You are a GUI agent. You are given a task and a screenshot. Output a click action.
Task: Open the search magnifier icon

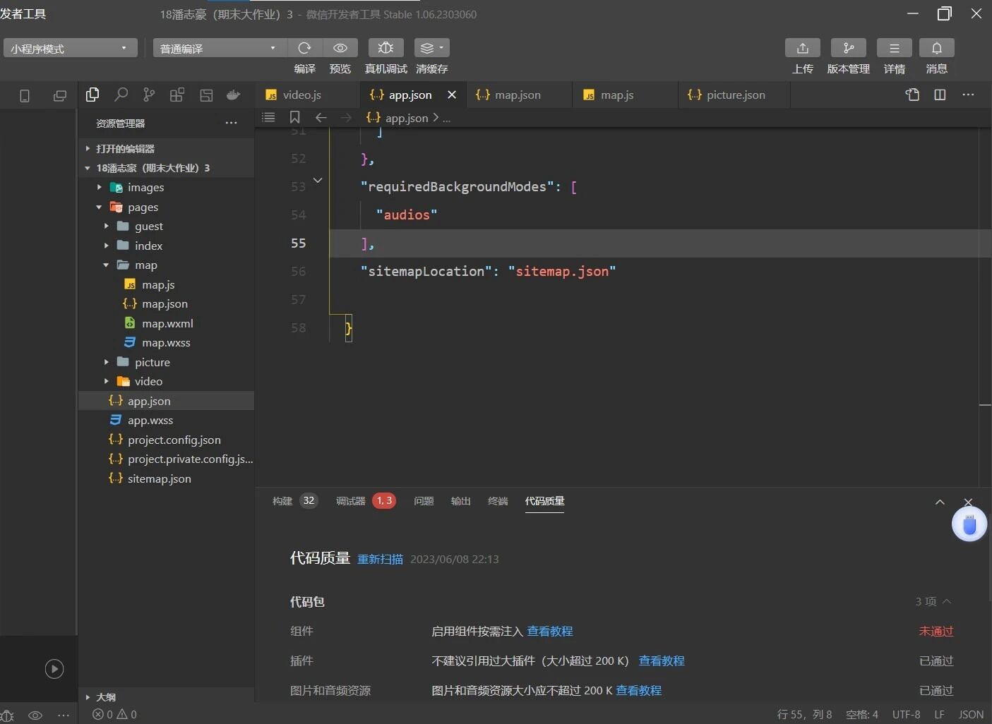(x=121, y=95)
